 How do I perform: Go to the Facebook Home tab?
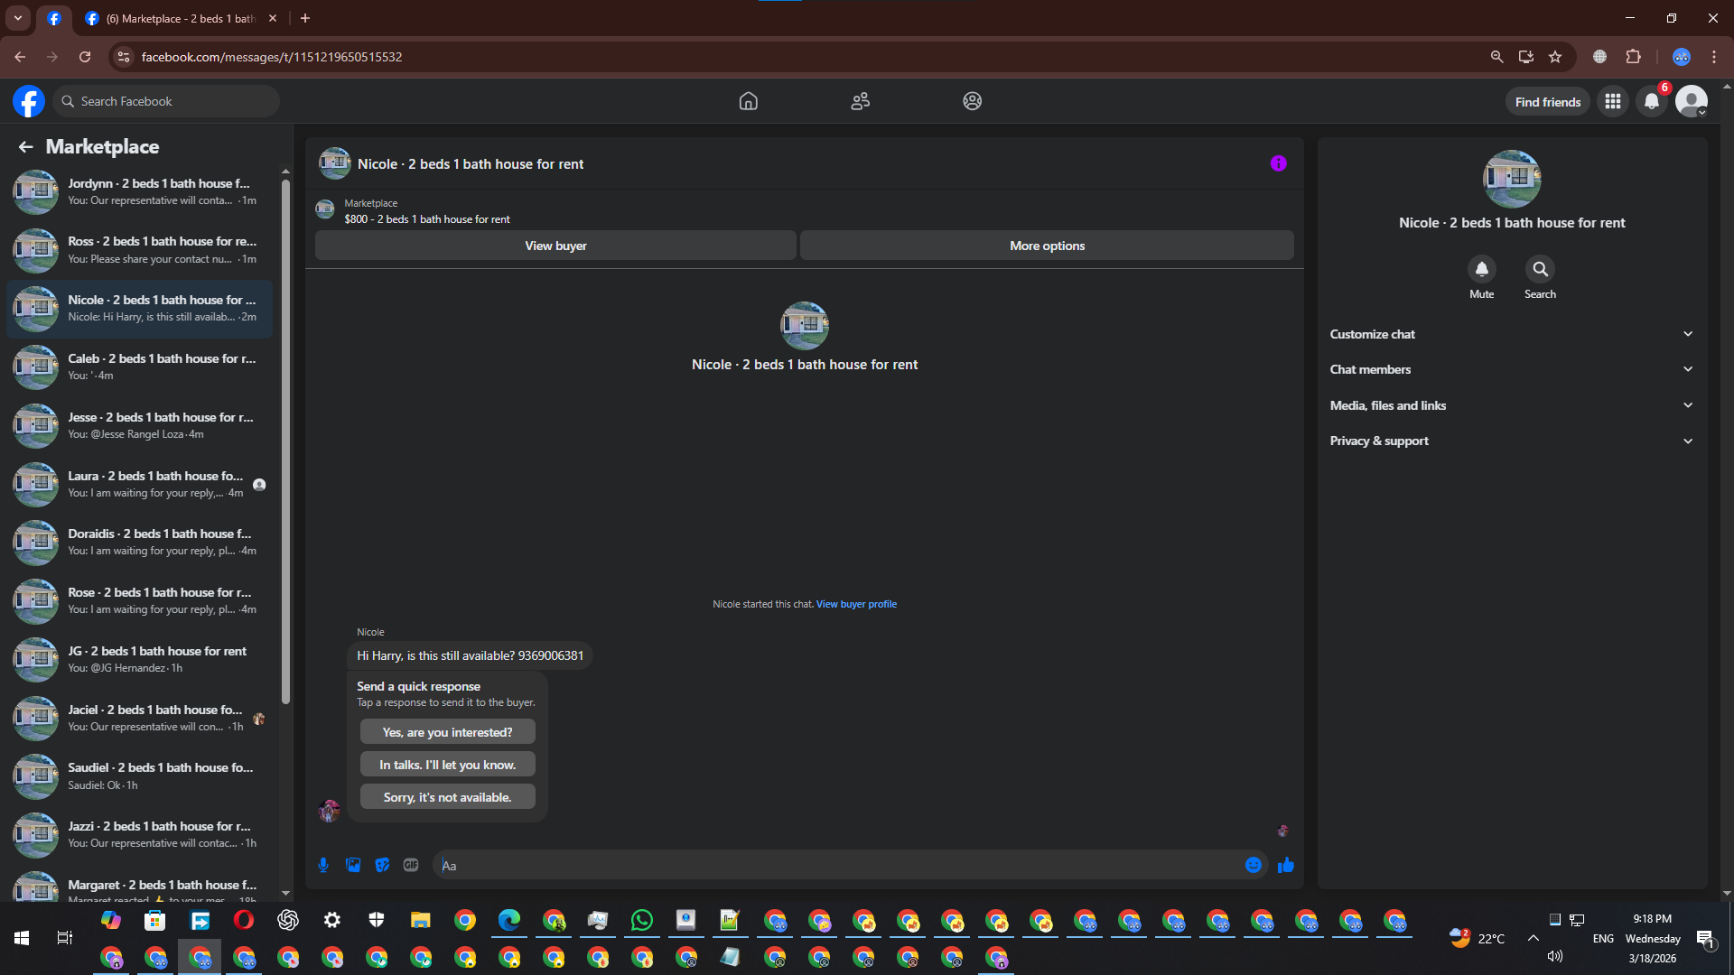click(x=748, y=101)
